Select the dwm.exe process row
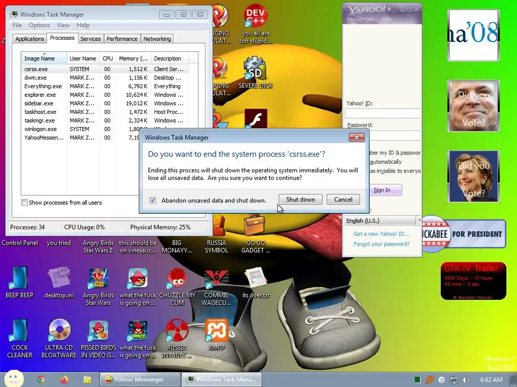 (x=105, y=78)
